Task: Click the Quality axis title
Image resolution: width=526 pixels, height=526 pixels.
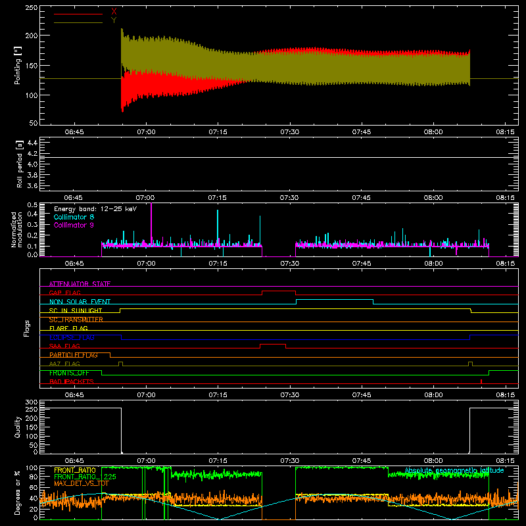Action: (x=18, y=427)
